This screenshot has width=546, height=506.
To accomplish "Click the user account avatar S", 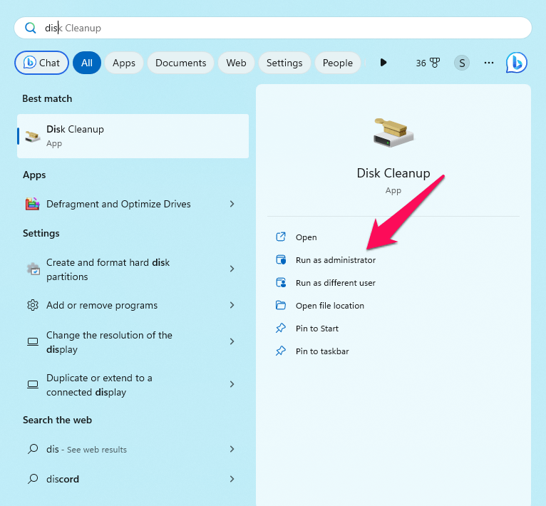I will [462, 63].
